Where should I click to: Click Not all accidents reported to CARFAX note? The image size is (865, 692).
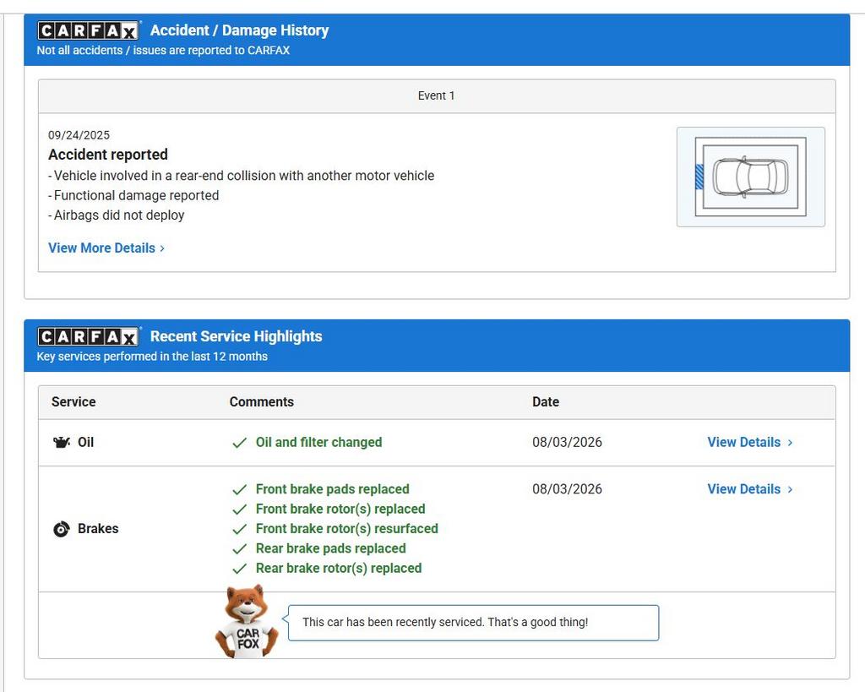pyautogui.click(x=163, y=50)
